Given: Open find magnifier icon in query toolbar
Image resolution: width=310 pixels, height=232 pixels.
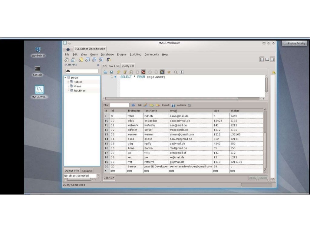Looking at the screenshot, I should coord(176,72).
